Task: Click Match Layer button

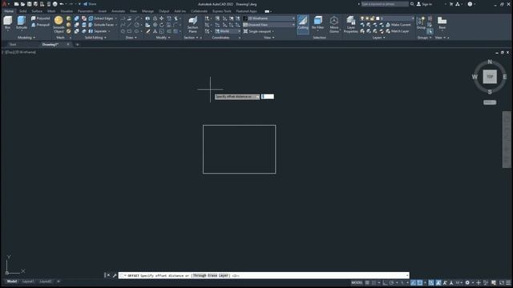Action: click(x=398, y=31)
